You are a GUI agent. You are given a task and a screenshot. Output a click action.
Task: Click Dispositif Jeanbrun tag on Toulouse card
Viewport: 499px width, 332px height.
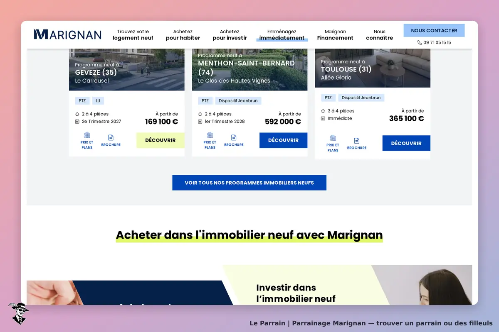coord(361,98)
